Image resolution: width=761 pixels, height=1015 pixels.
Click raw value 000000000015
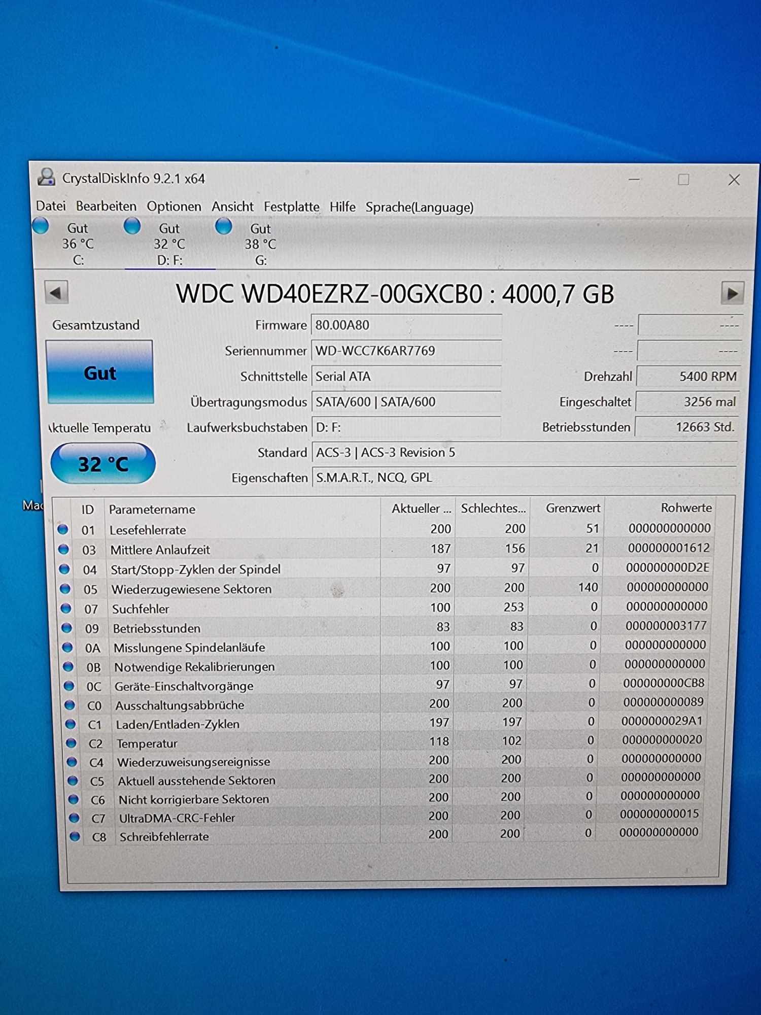[x=660, y=814]
